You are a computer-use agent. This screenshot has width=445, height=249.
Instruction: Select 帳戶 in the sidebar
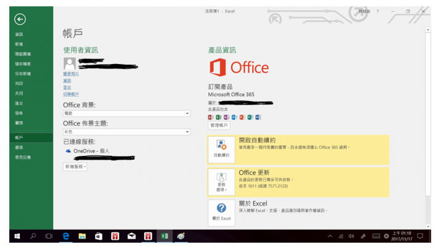tap(19, 137)
